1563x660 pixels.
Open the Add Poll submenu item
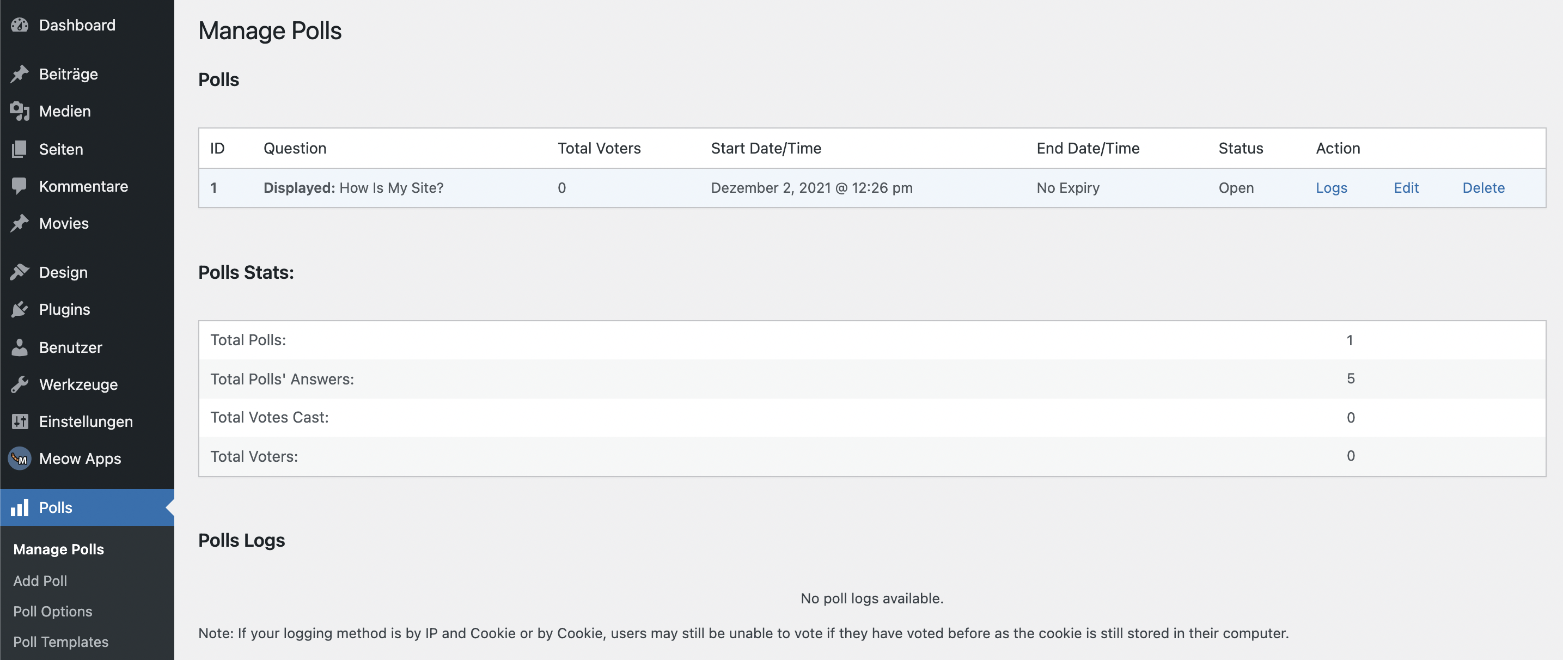coord(40,580)
